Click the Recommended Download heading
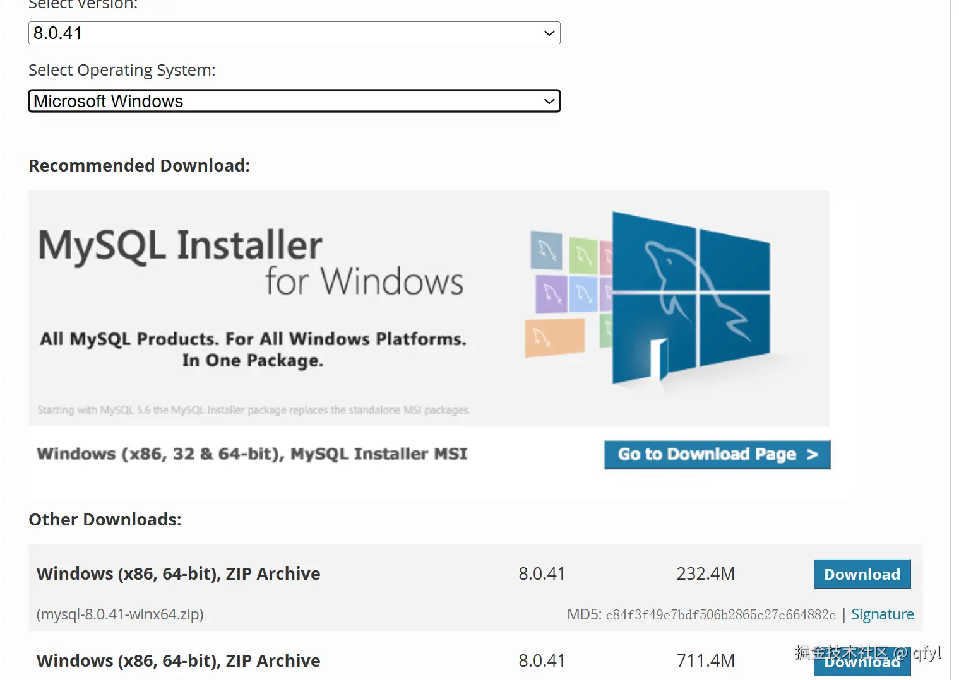The width and height of the screenshot is (959, 680). 140,165
